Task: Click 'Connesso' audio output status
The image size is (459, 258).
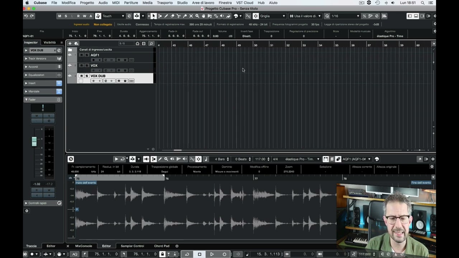Action: pos(142,24)
